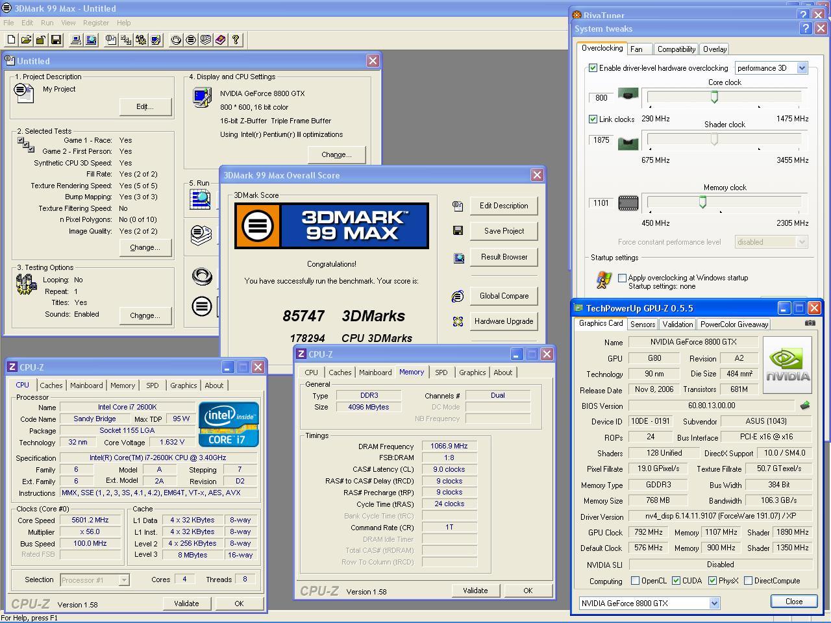The image size is (831, 623).
Task: Click the Close button in GPU-Z
Action: tap(794, 602)
